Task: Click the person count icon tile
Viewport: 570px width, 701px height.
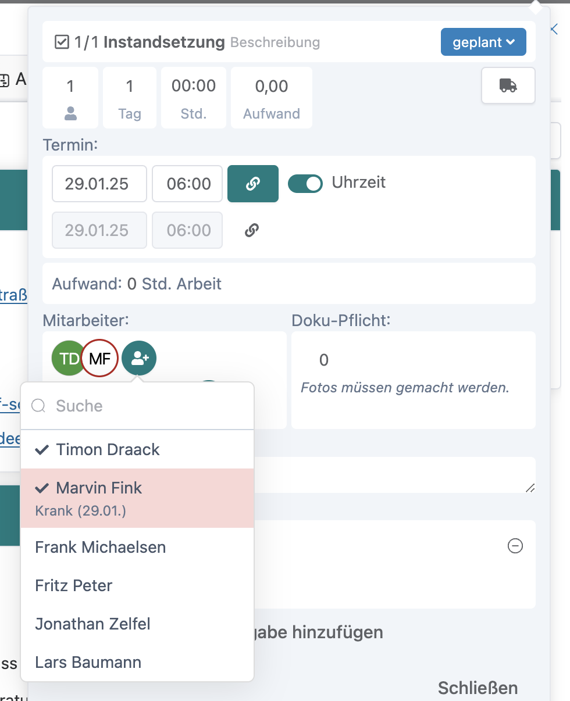Action: point(70,98)
